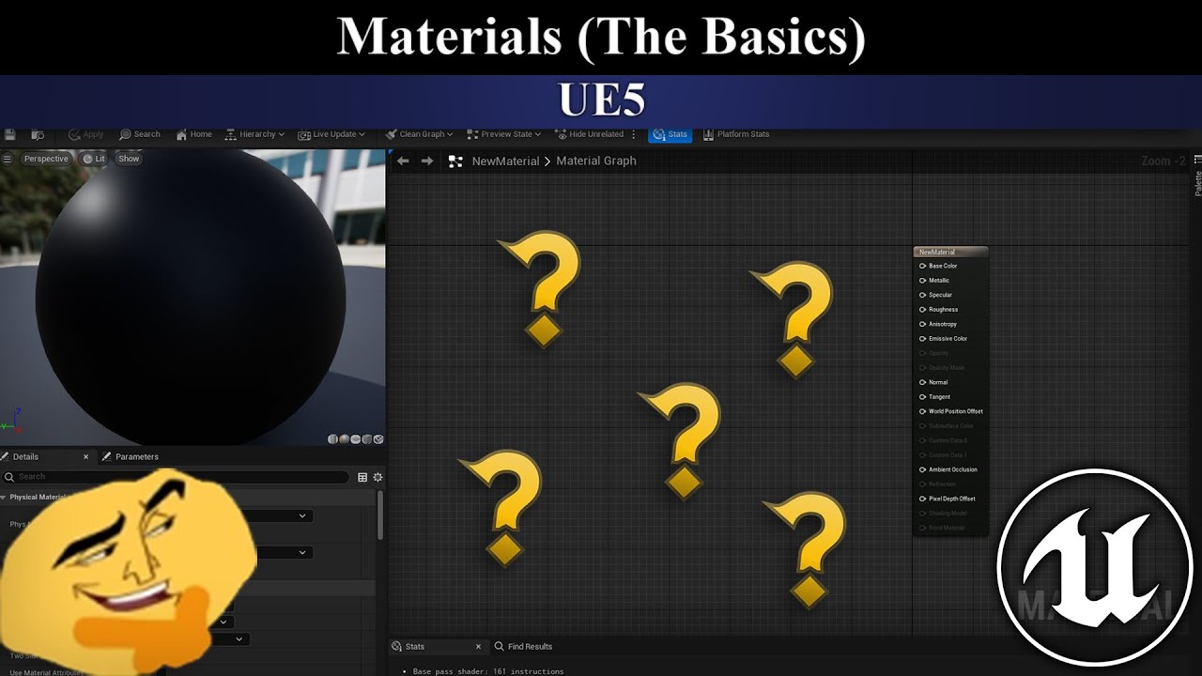Toggle Hide Unrelated nodes
1202x676 pixels.
pos(589,134)
